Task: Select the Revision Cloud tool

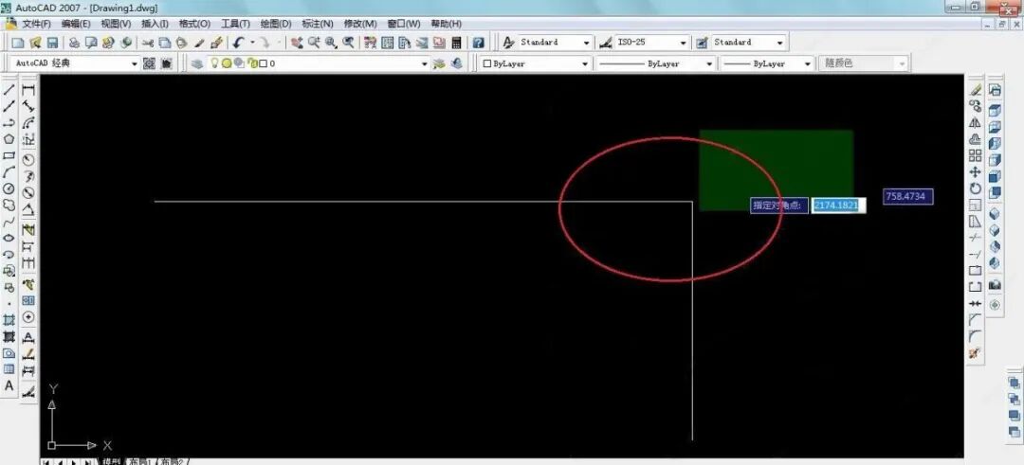Action: coord(9,205)
